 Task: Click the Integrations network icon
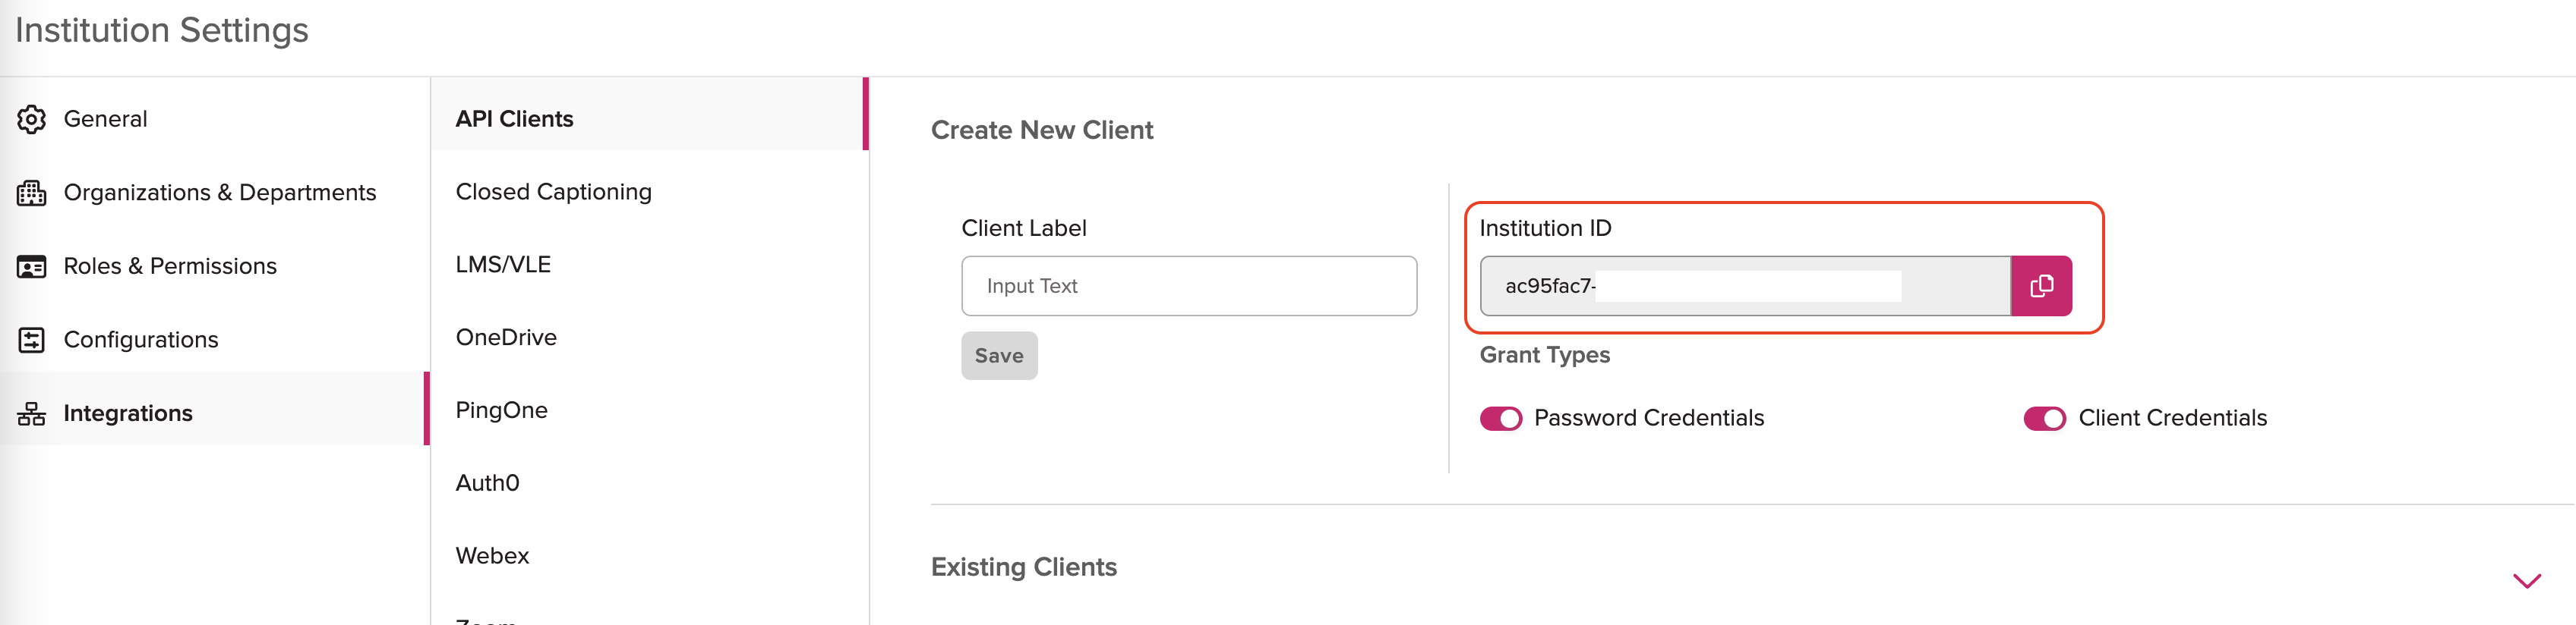[x=31, y=413]
